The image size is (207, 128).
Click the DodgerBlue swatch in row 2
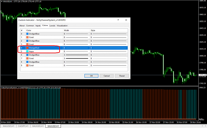click(x=27, y=41)
